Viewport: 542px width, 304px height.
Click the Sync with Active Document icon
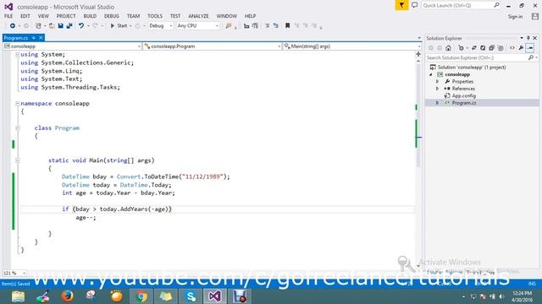tap(474, 48)
